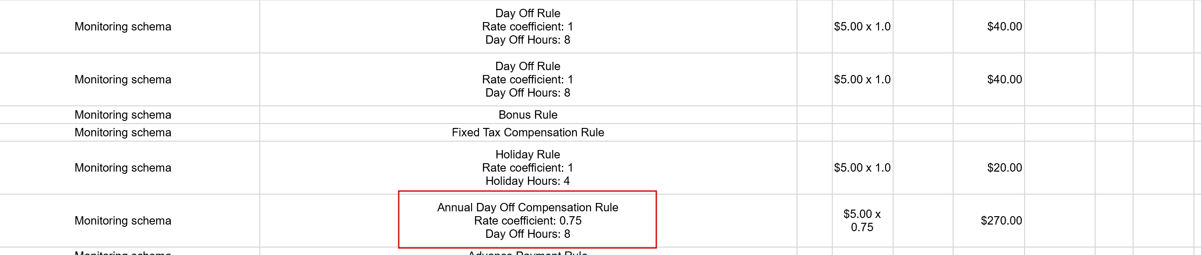Click the Bonus Rule cell
Image resolution: width=1201 pixels, height=255 pixels.
pos(528,115)
